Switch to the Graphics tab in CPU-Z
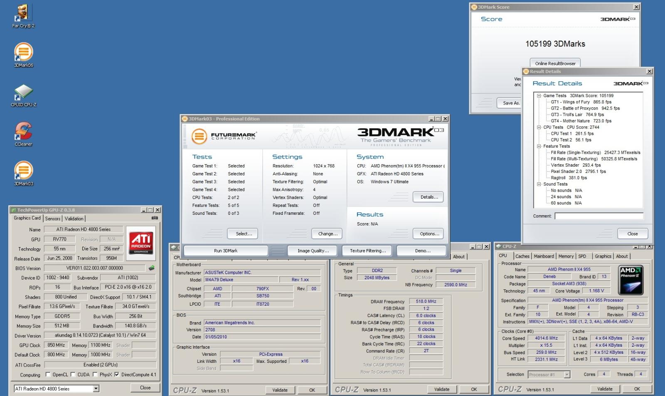 (x=603, y=256)
